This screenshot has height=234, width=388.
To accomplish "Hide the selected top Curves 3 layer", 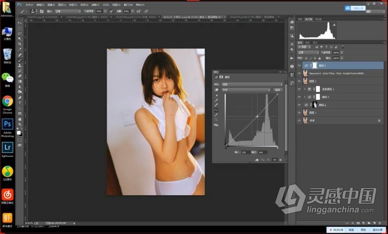I will pos(299,66).
